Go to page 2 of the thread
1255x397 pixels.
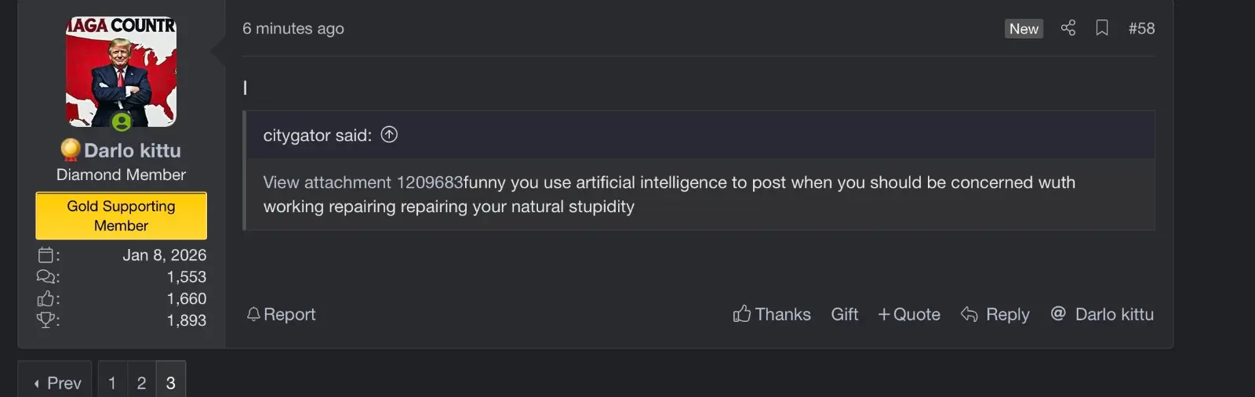[x=141, y=383]
